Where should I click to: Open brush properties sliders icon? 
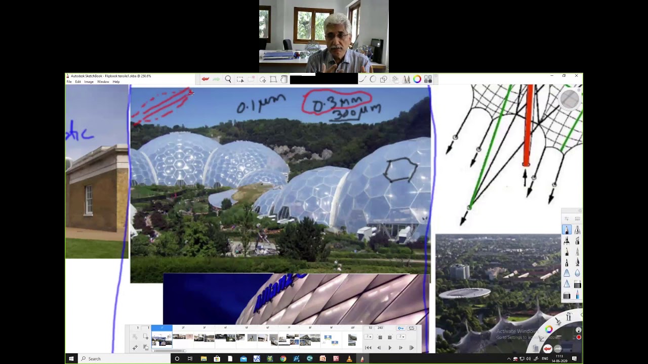coord(567,218)
